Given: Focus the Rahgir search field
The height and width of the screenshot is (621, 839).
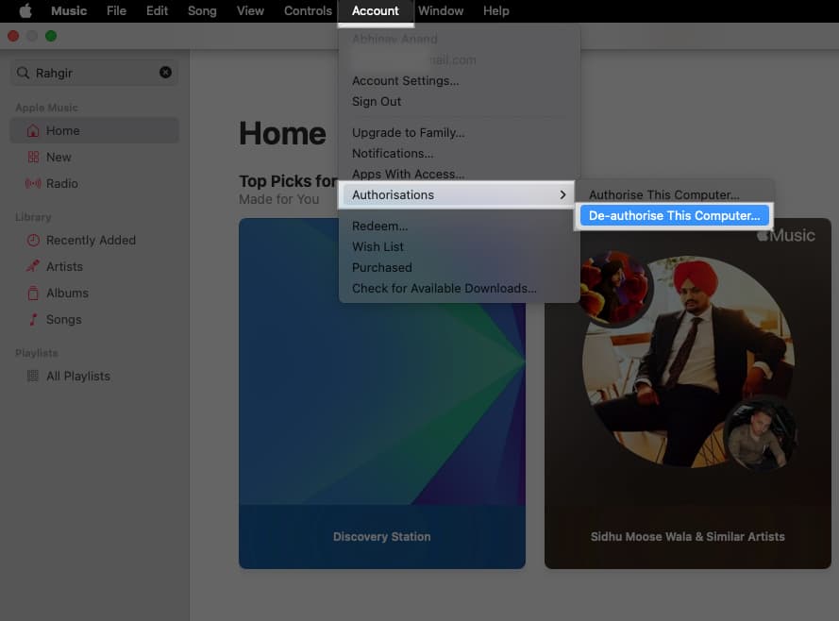Looking at the screenshot, I should pyautogui.click(x=94, y=73).
